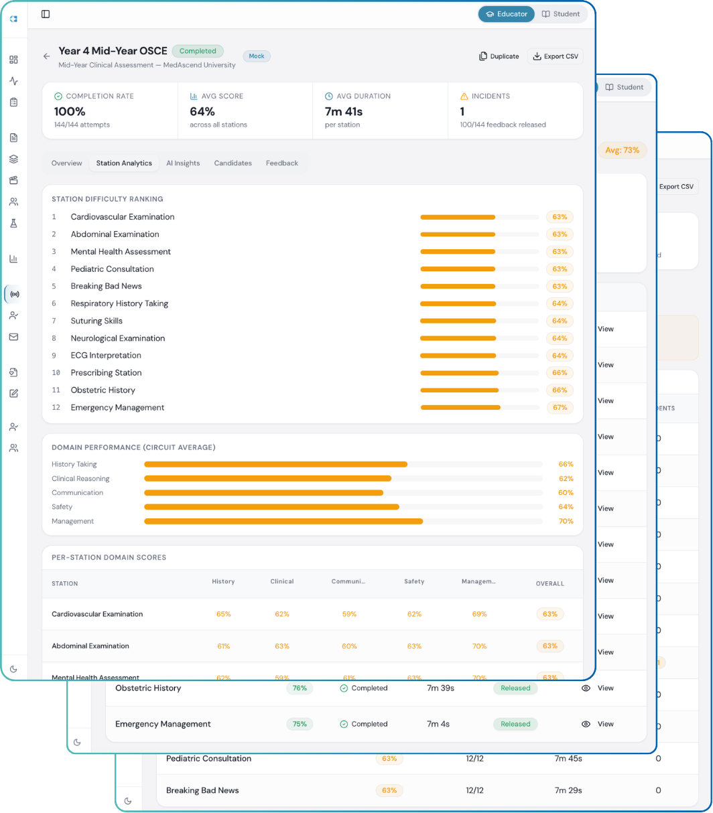This screenshot has width=713, height=813.
Task: Toggle dark mode moon icon in the back window
Action: point(128,801)
